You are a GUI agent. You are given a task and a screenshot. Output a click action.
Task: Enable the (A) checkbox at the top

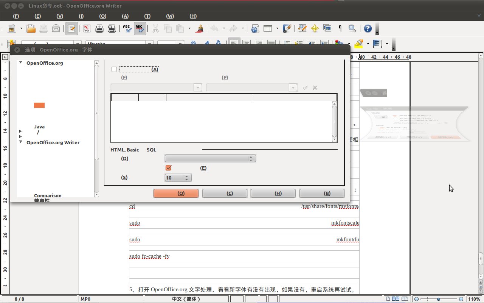pyautogui.click(x=114, y=69)
